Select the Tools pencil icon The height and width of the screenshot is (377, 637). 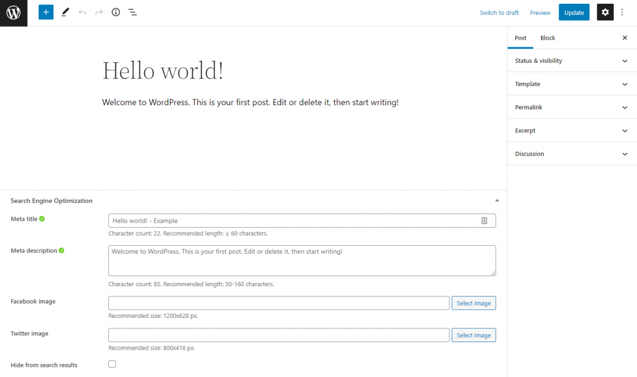click(65, 12)
